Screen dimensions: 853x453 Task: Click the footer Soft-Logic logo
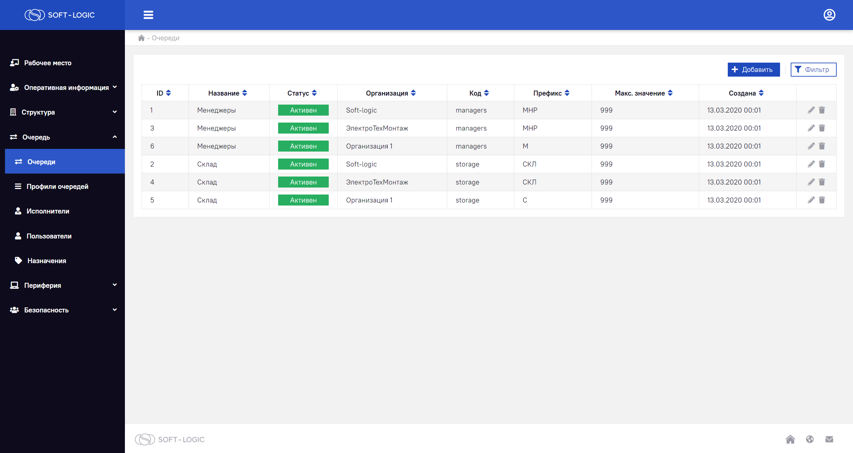point(170,439)
